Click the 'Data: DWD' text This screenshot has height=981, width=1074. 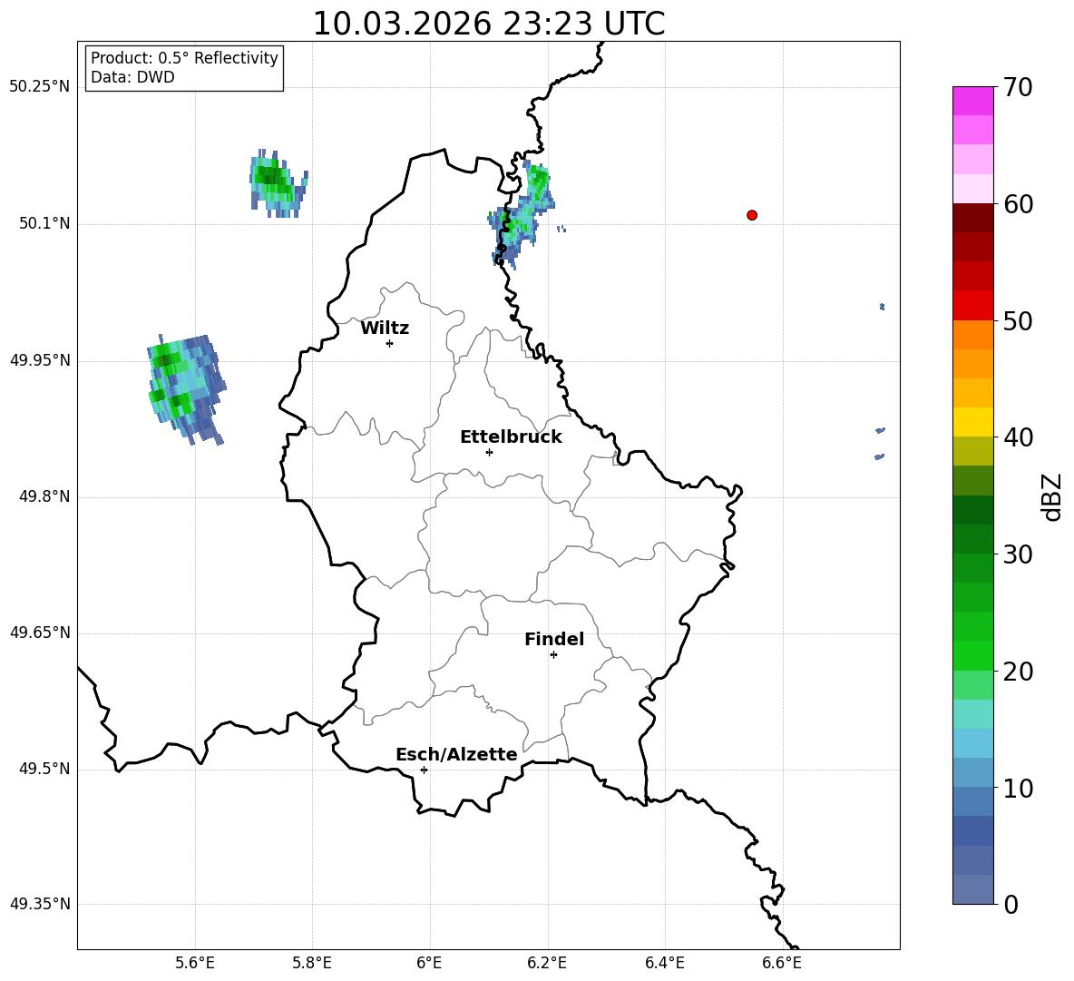click(132, 77)
